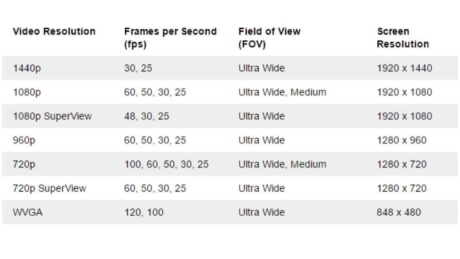Image resolution: width=460 pixels, height=259 pixels.
Task: Select the 1080p SuperView cell
Action: (52, 116)
